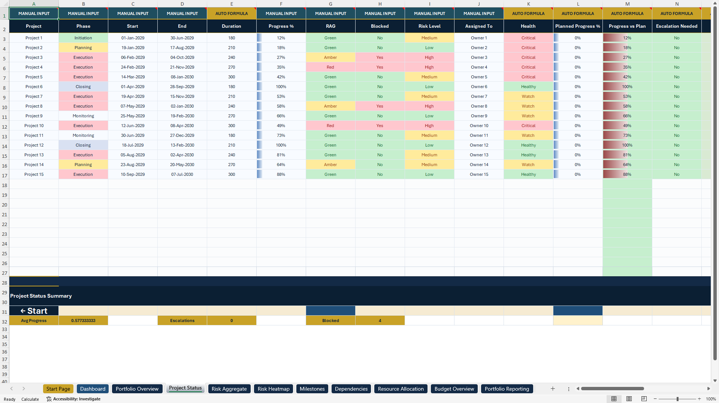Open the Resource Allocation sheet tab

point(401,389)
